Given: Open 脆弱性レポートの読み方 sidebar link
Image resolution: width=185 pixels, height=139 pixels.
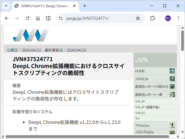Looking at the screenshot, I should point(155,87).
